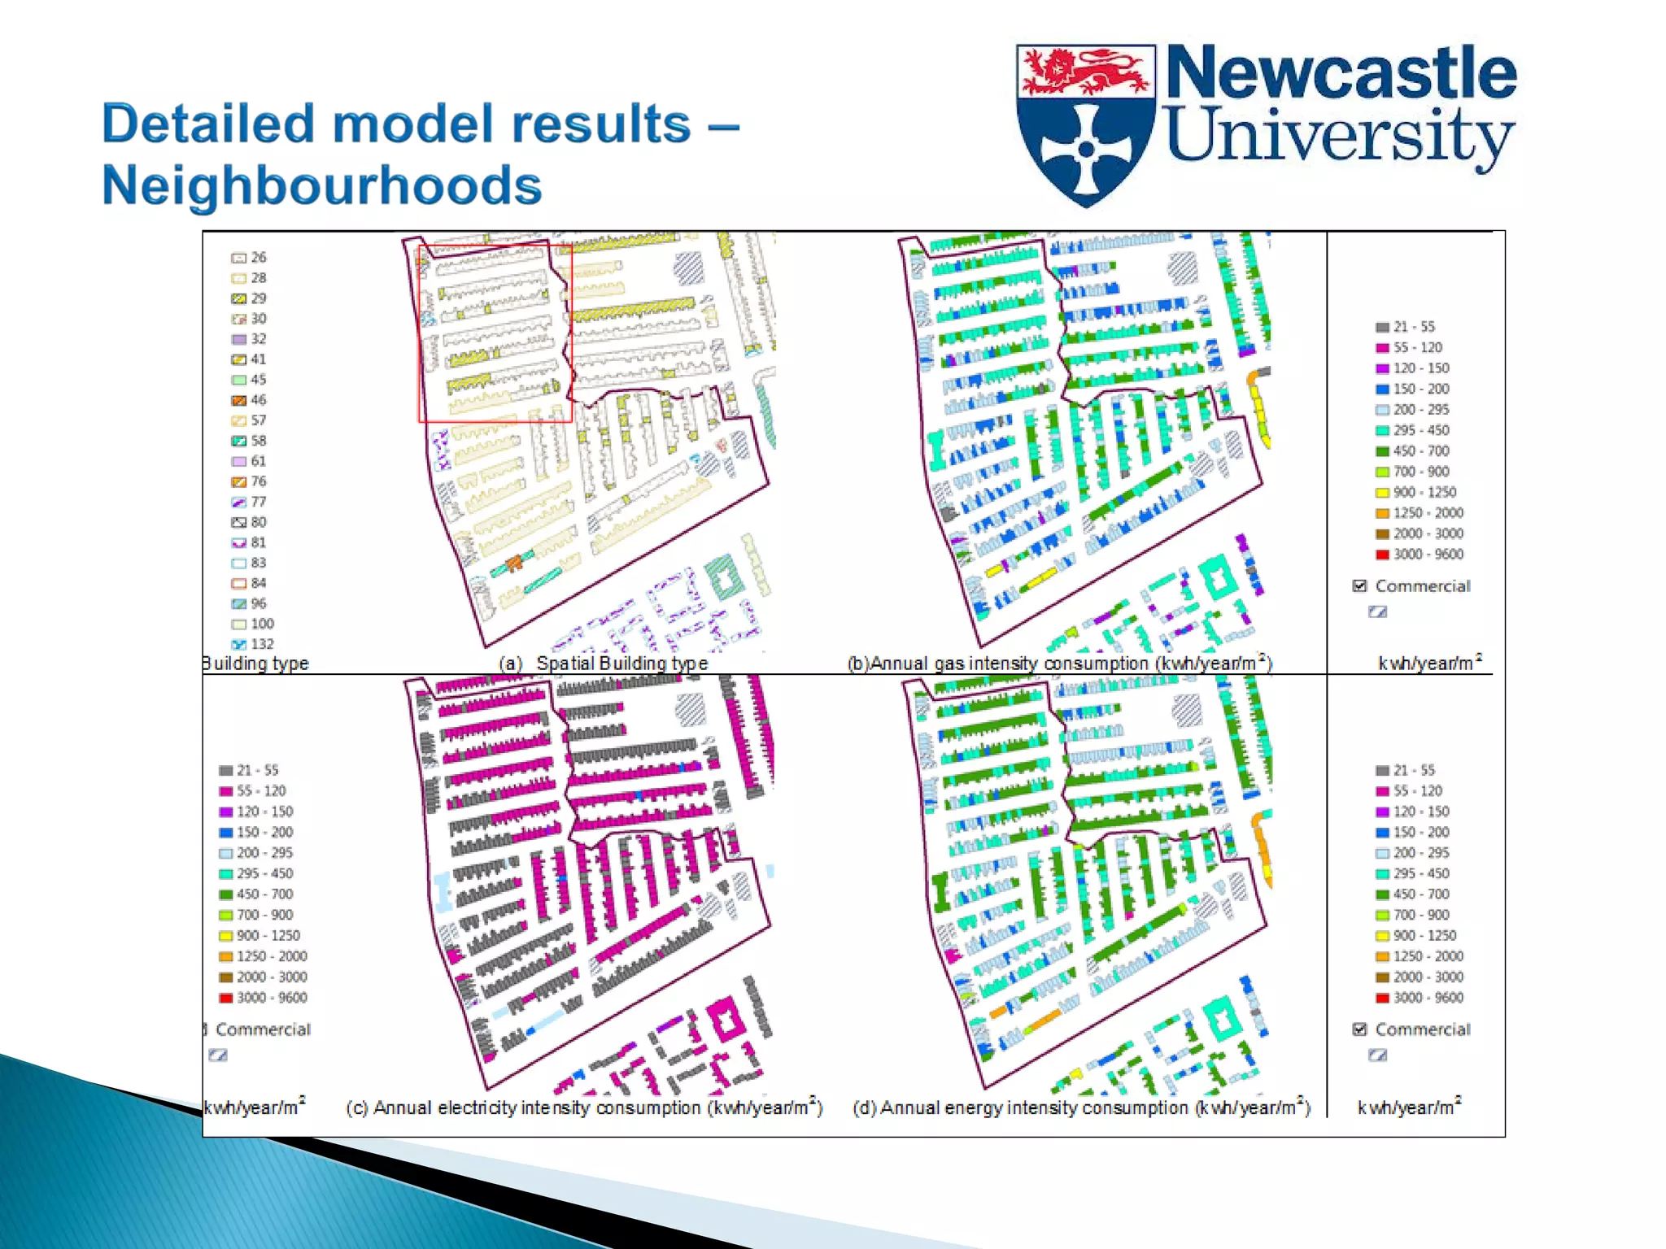Image resolution: width=1666 pixels, height=1249 pixels.
Task: Click the building type 77 legend icon
Action: click(x=238, y=502)
